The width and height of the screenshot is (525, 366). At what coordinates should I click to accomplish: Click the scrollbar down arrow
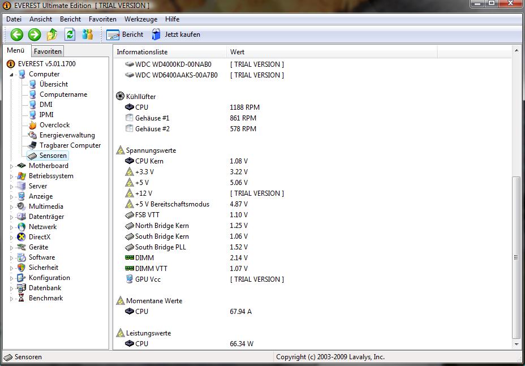[516, 345]
